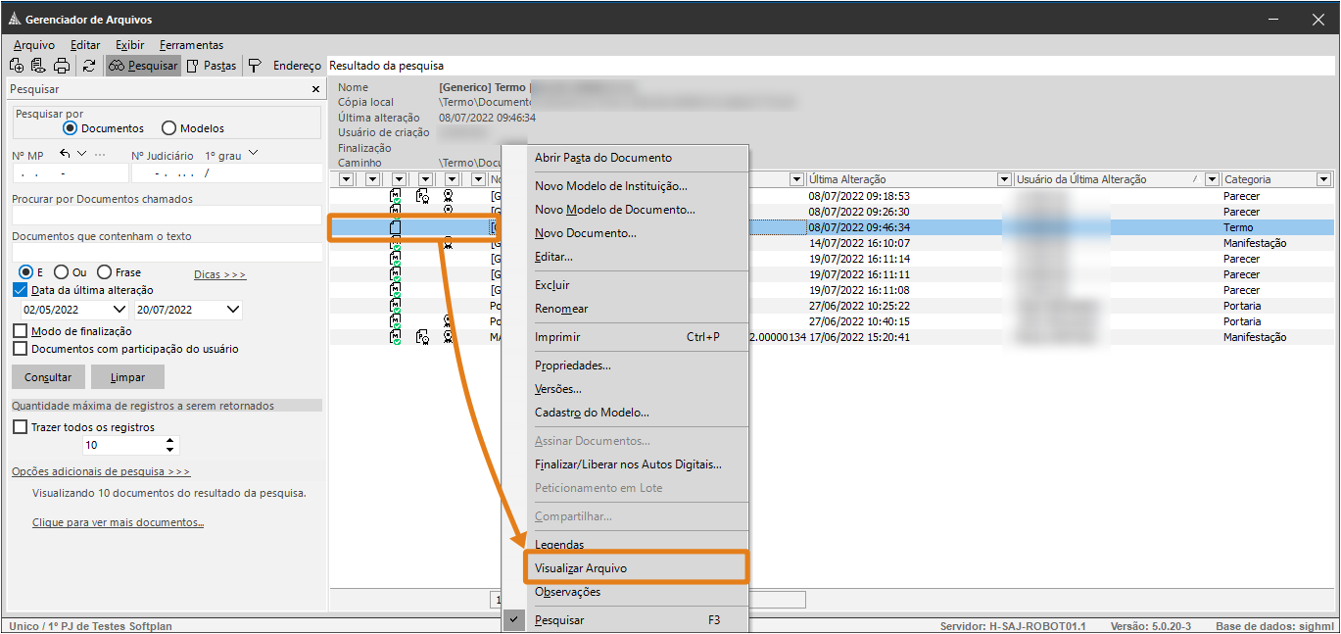Select the Modelos radio button
1341x634 pixels.
click(168, 128)
